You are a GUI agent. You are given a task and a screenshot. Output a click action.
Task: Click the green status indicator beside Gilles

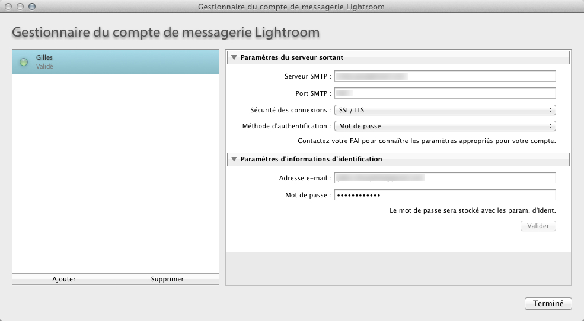click(24, 62)
